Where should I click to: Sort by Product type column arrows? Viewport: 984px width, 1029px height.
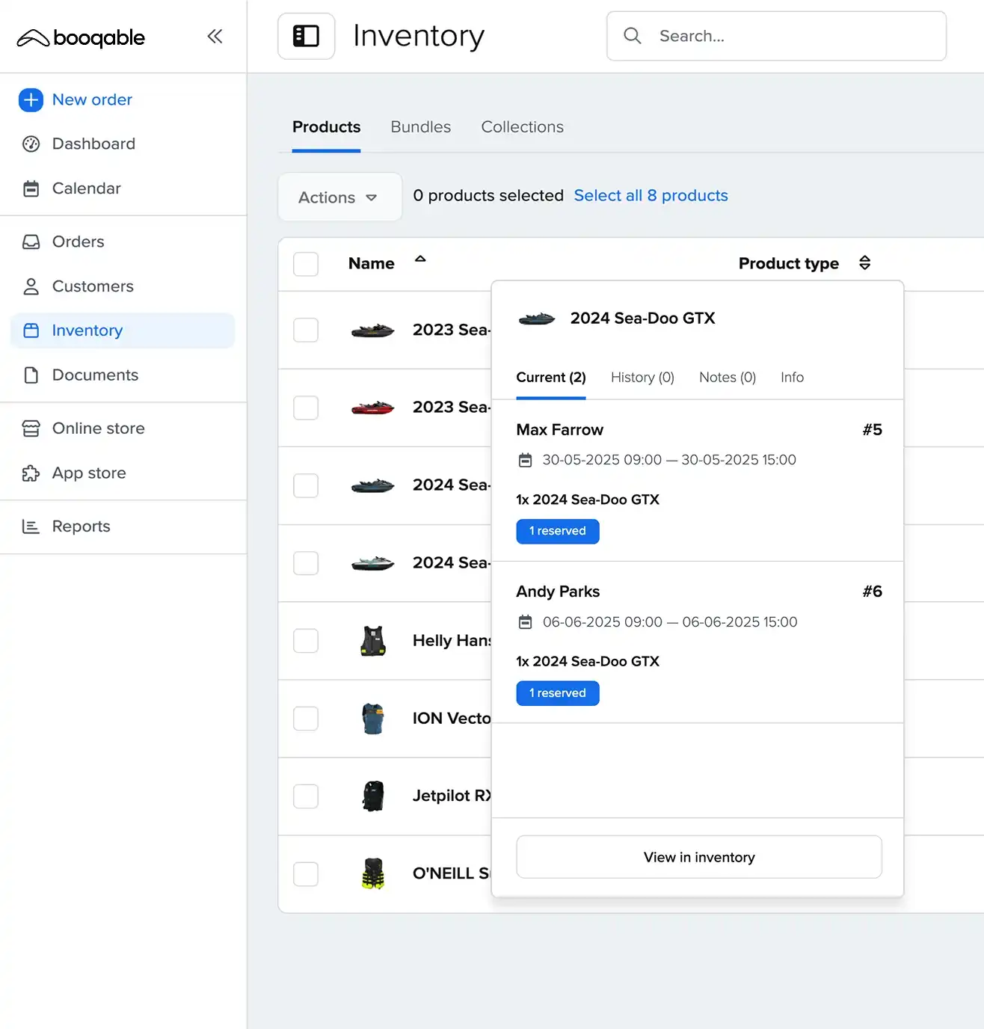pos(864,263)
